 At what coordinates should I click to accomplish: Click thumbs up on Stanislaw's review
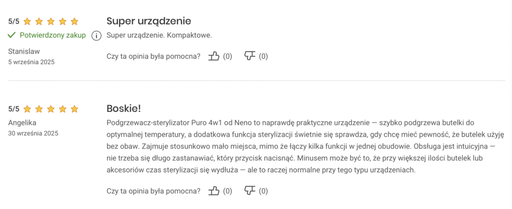(x=214, y=56)
